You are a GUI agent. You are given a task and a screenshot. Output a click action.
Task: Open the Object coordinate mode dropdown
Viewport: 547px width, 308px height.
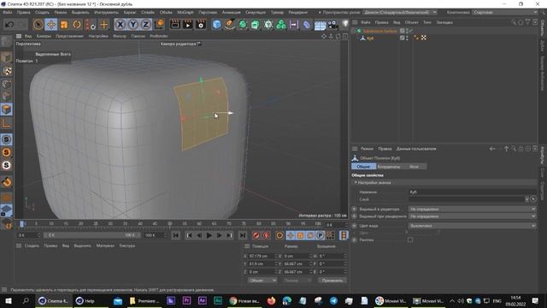click(262, 280)
